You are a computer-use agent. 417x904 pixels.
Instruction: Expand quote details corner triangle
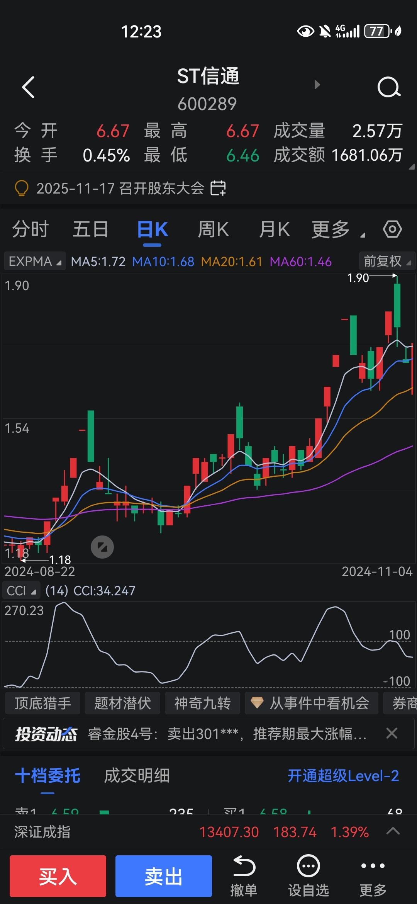click(x=412, y=167)
